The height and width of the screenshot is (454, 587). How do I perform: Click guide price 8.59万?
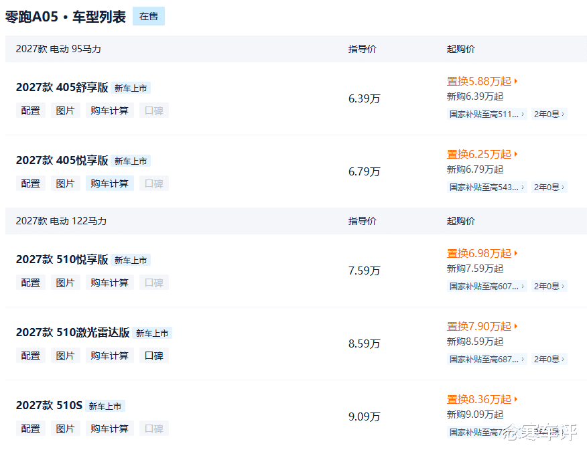tap(364, 344)
